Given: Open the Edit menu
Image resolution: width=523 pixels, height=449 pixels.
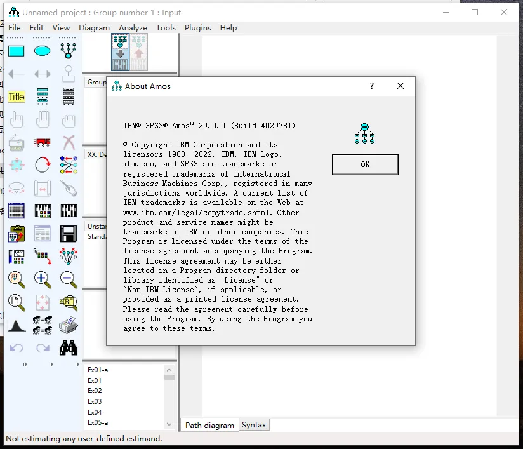Looking at the screenshot, I should click(x=36, y=28).
